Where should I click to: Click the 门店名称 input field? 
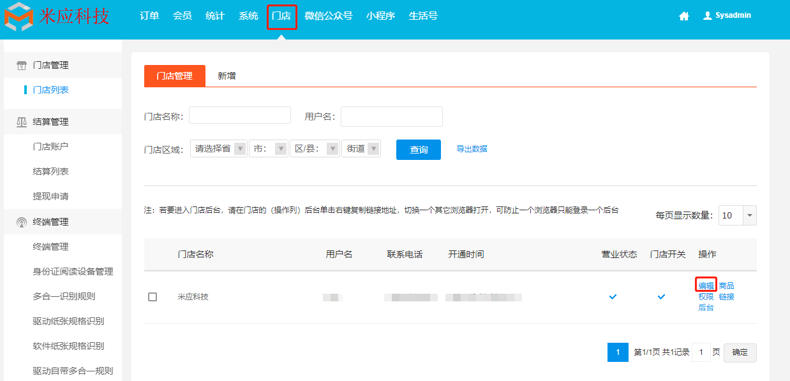point(239,115)
